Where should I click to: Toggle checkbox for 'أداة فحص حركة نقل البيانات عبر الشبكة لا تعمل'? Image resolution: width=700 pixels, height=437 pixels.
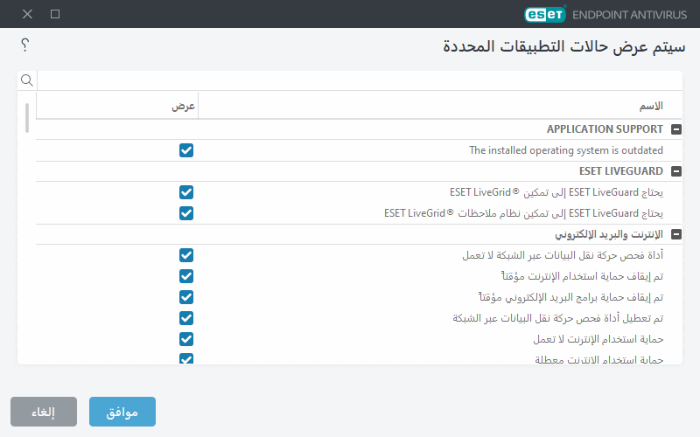click(x=186, y=255)
